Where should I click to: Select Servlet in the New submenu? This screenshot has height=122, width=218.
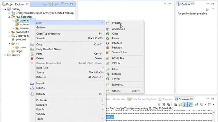tap(116, 79)
